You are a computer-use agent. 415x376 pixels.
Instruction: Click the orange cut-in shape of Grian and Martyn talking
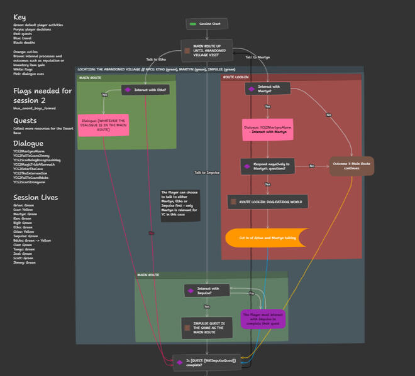267,238
